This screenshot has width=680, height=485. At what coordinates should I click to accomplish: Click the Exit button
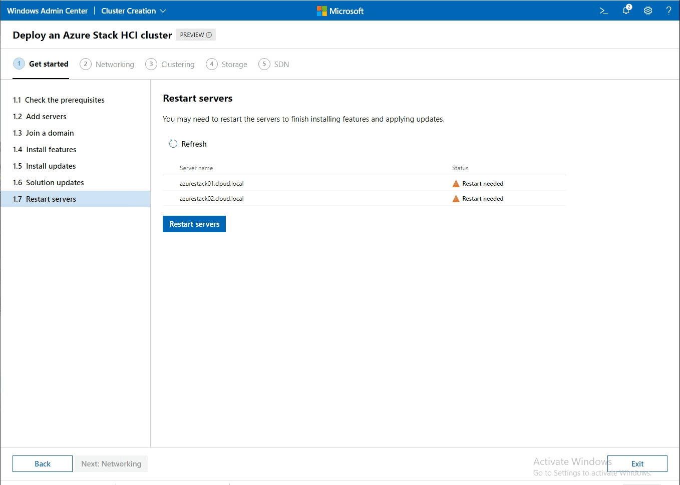tap(637, 463)
